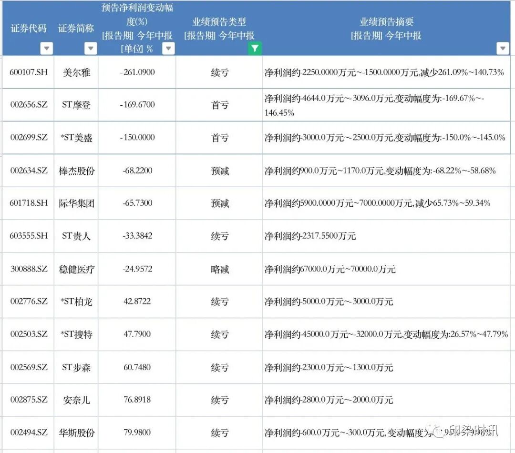Image resolution: width=515 pixels, height=453 pixels.
Task: Select summary cell in 际华集团 row
Action: point(386,203)
